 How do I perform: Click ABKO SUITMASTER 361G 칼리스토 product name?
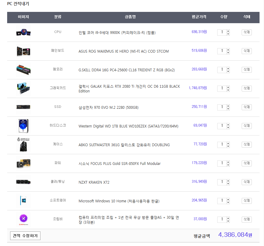(x=124, y=145)
